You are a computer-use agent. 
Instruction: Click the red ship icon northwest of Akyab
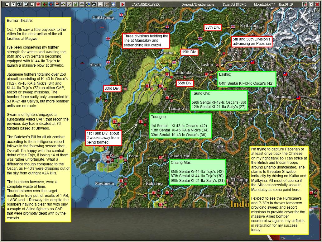(x=82, y=63)
